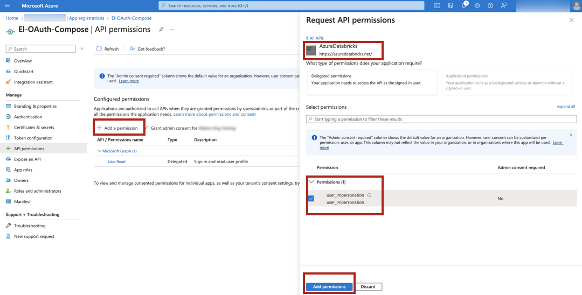Click the Token configuration icon

(x=8, y=138)
